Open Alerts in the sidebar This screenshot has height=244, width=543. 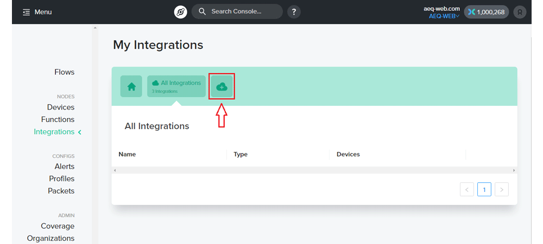pyautogui.click(x=65, y=166)
